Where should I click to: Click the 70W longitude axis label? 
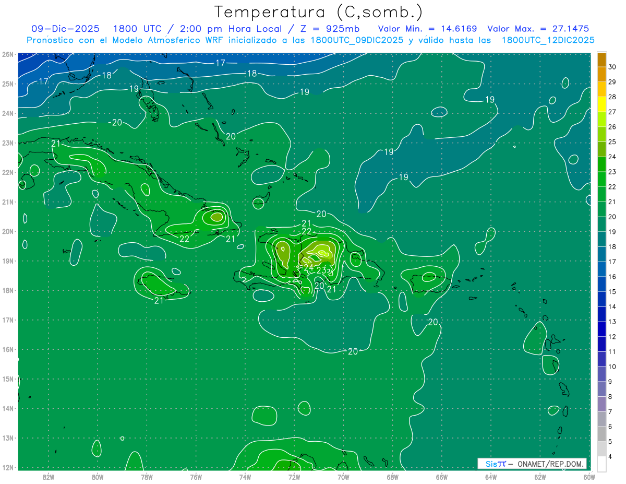pos(343,476)
